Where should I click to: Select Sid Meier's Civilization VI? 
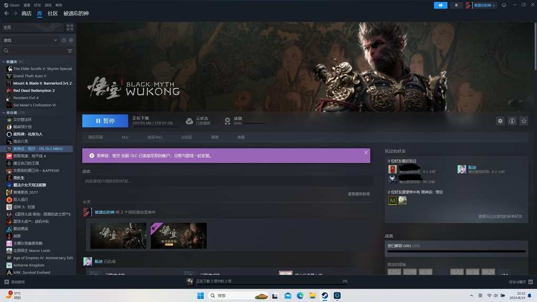click(x=31, y=105)
